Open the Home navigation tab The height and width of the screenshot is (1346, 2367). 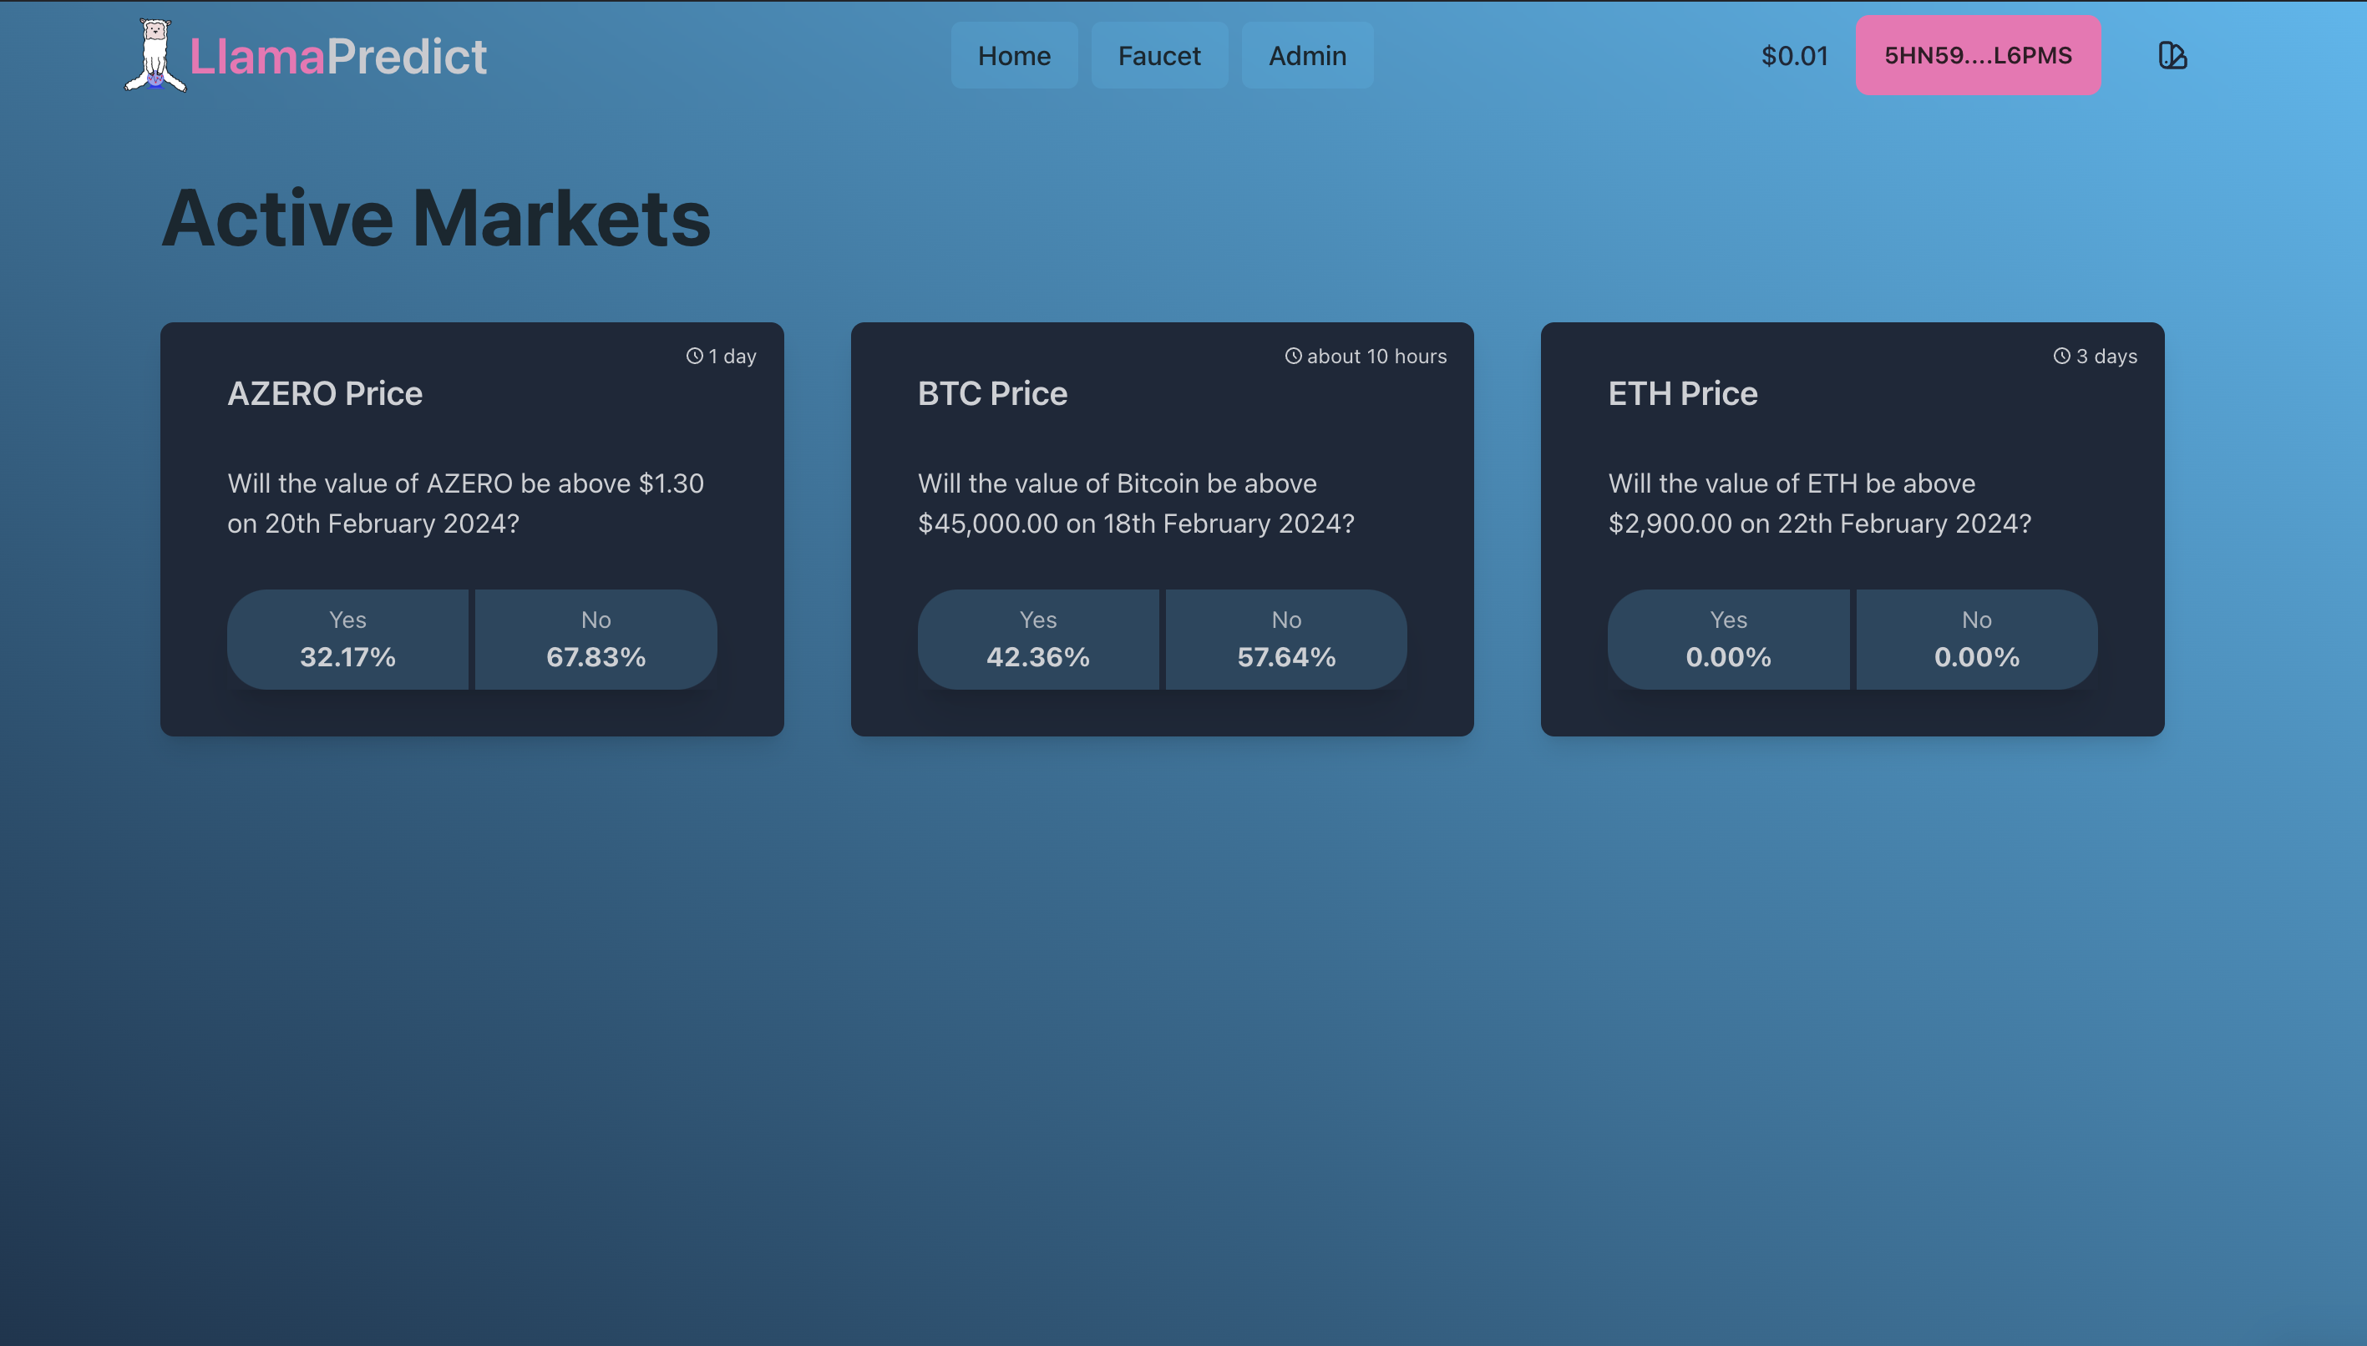coord(1013,55)
